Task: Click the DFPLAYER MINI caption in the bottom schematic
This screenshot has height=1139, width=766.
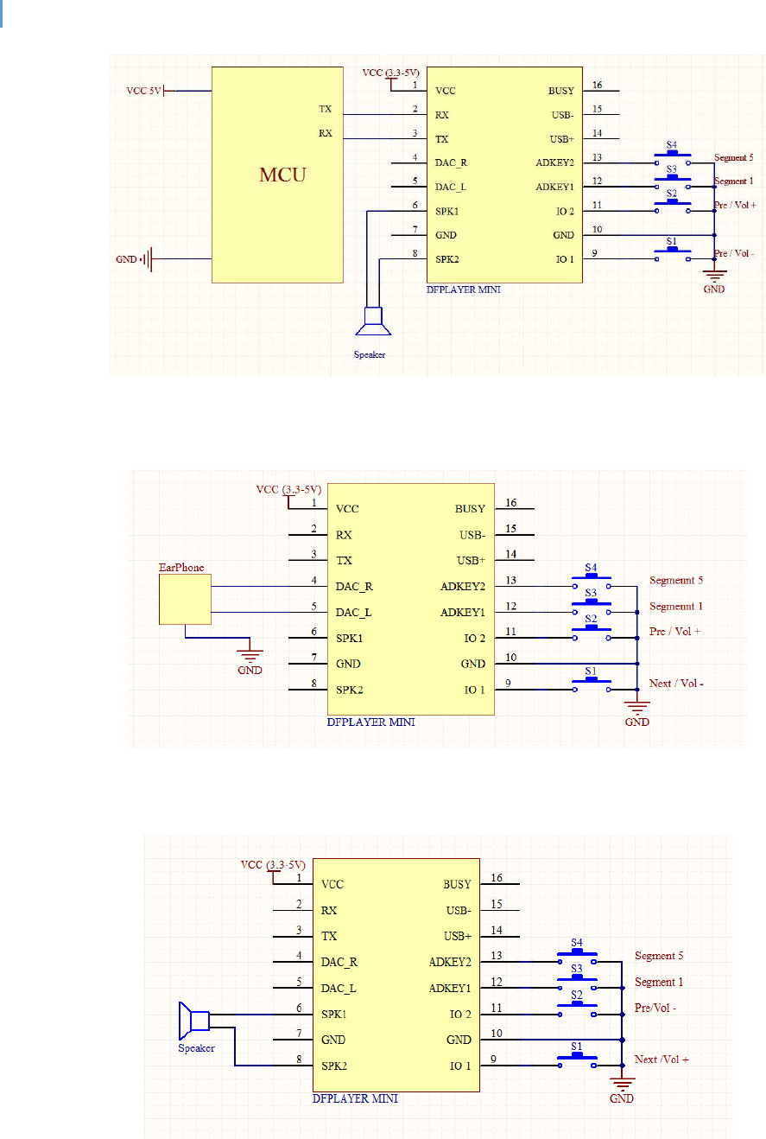Action: (x=355, y=1099)
